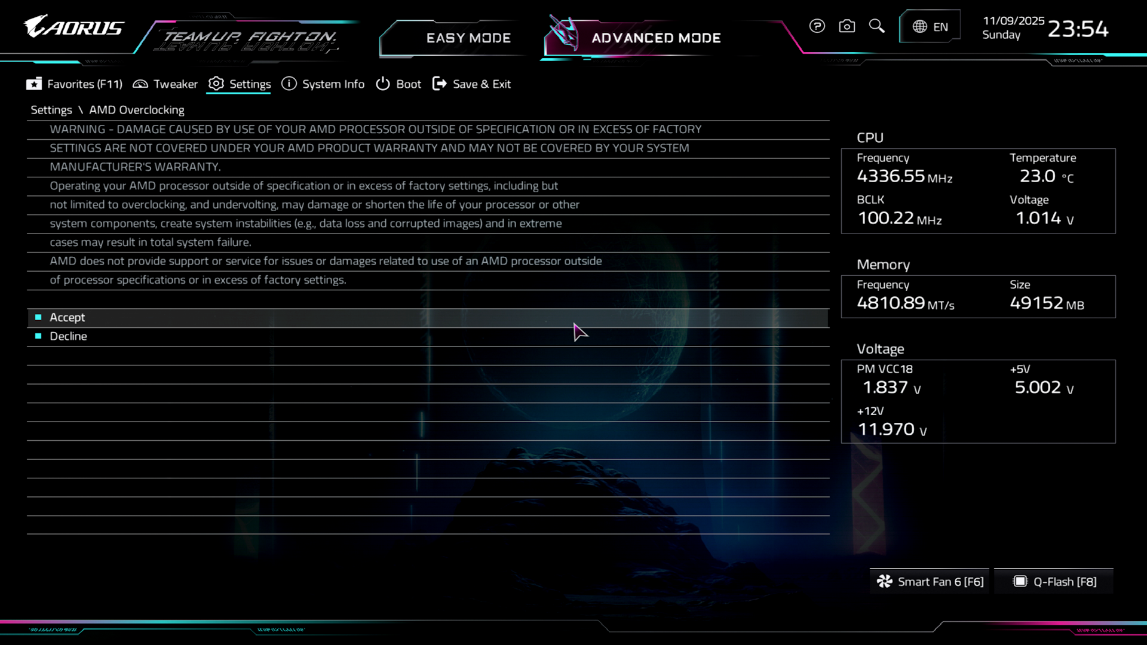Select the Advanced Mode tab
The height and width of the screenshot is (645, 1147).
(656, 38)
